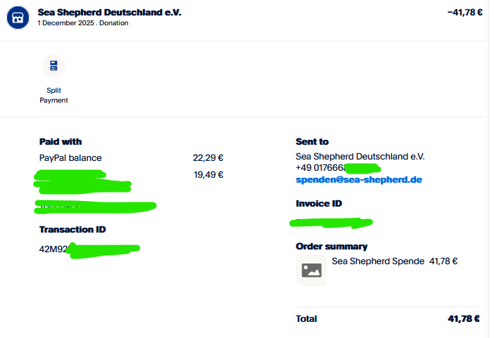This screenshot has width=497, height=338.
Task: Click the 41,78 € order item price
Action: coord(443,261)
